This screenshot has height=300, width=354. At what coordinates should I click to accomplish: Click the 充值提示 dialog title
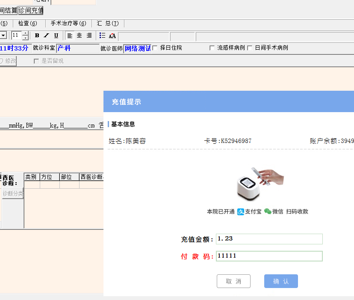point(127,102)
